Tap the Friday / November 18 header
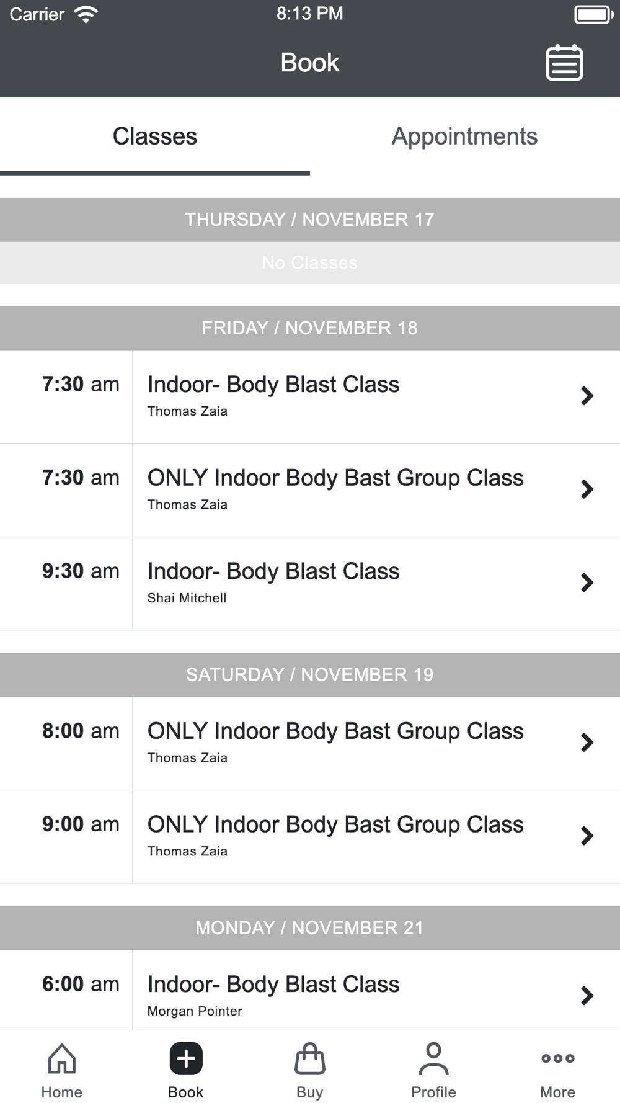The image size is (620, 1103). coord(309,328)
